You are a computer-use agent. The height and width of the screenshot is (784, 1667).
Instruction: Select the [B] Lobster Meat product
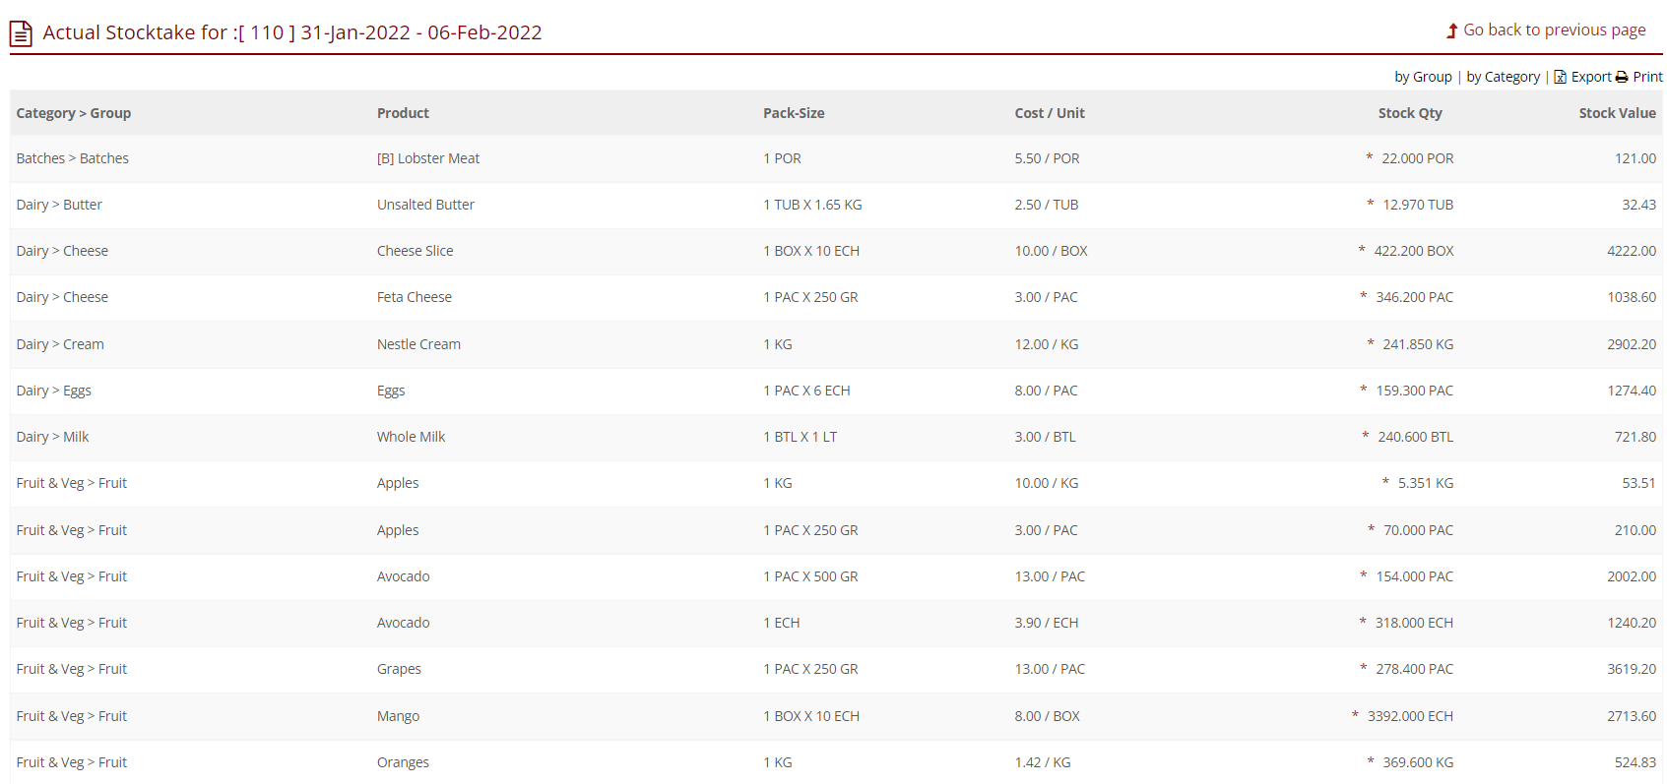[428, 158]
